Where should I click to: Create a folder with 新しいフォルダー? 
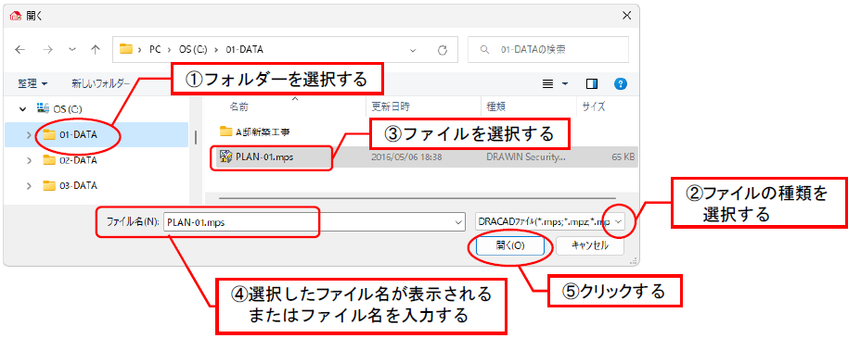[x=100, y=83]
